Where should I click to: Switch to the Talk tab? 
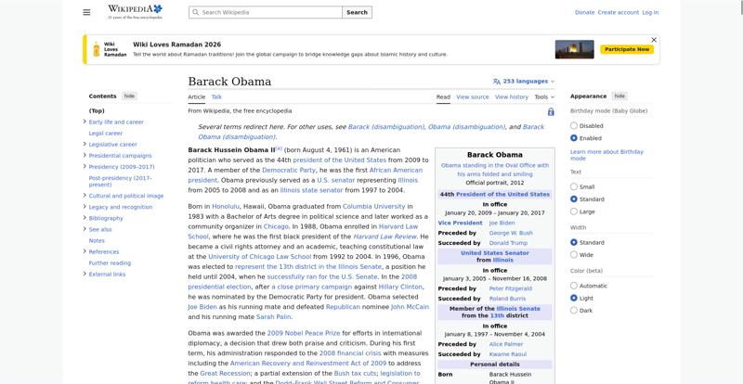[216, 96]
